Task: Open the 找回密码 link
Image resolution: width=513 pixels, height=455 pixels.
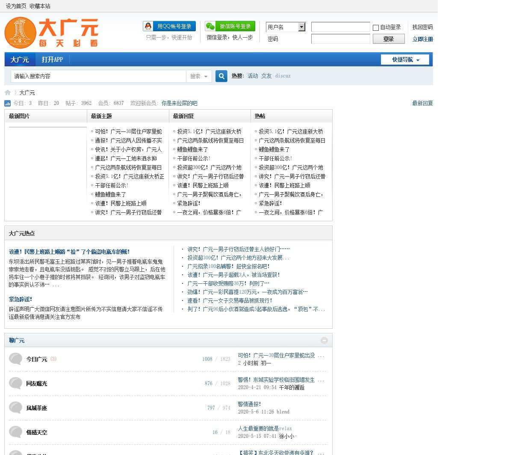Action: click(x=422, y=27)
